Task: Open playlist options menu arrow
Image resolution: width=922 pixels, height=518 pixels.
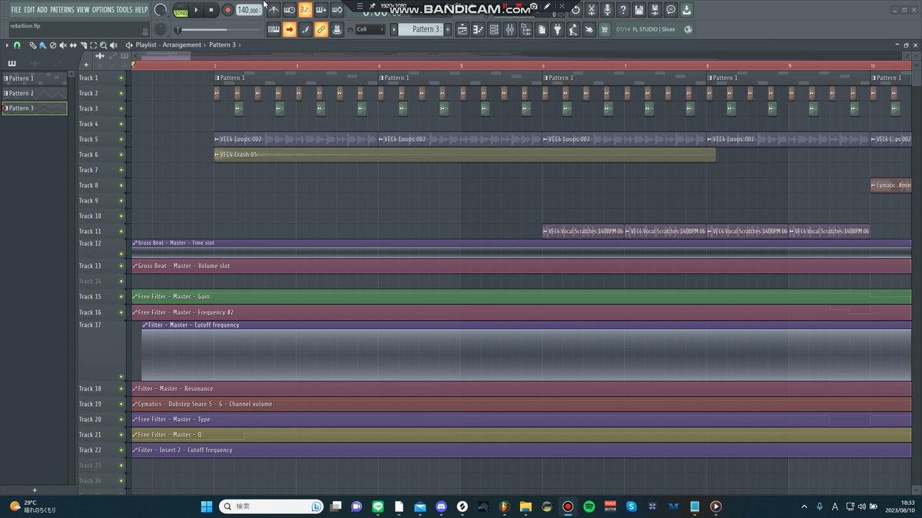Action: tap(8, 45)
